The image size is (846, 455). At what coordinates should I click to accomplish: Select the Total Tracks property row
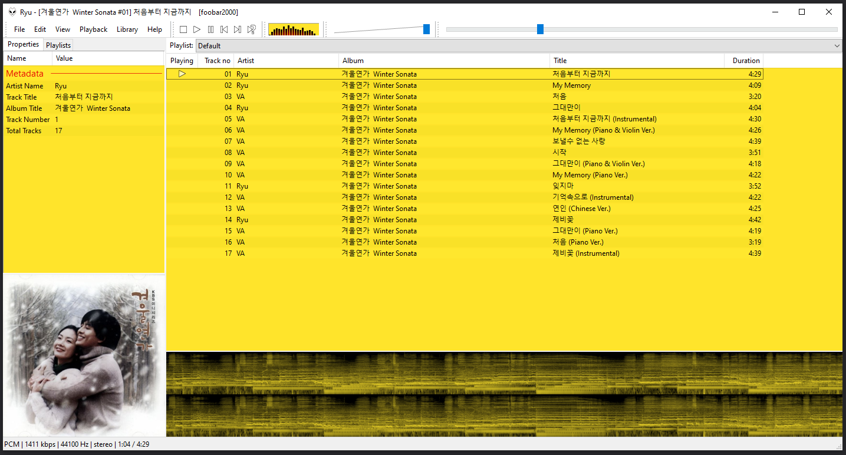coord(84,131)
